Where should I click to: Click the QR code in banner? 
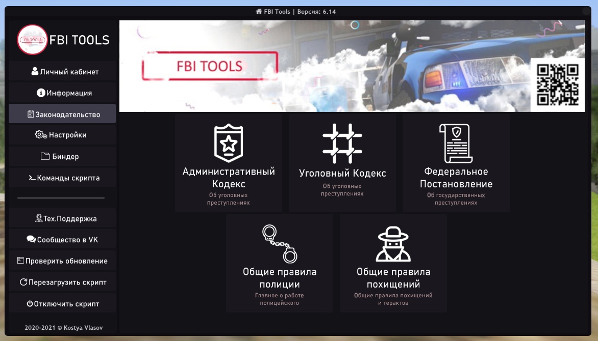point(557,84)
